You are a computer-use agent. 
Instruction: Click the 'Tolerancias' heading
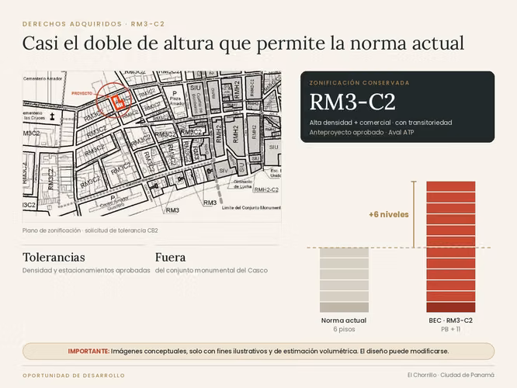54,257
